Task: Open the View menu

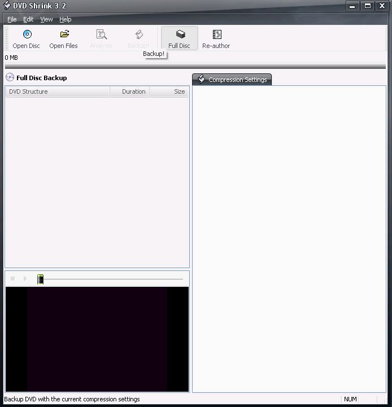Action: pos(46,19)
